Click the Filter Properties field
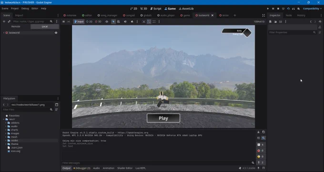The image size is (324, 172). pos(293,32)
